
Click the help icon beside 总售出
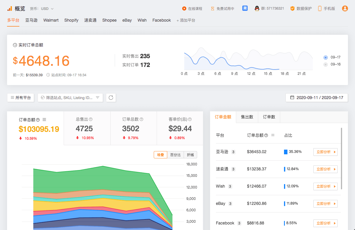pos(91,119)
